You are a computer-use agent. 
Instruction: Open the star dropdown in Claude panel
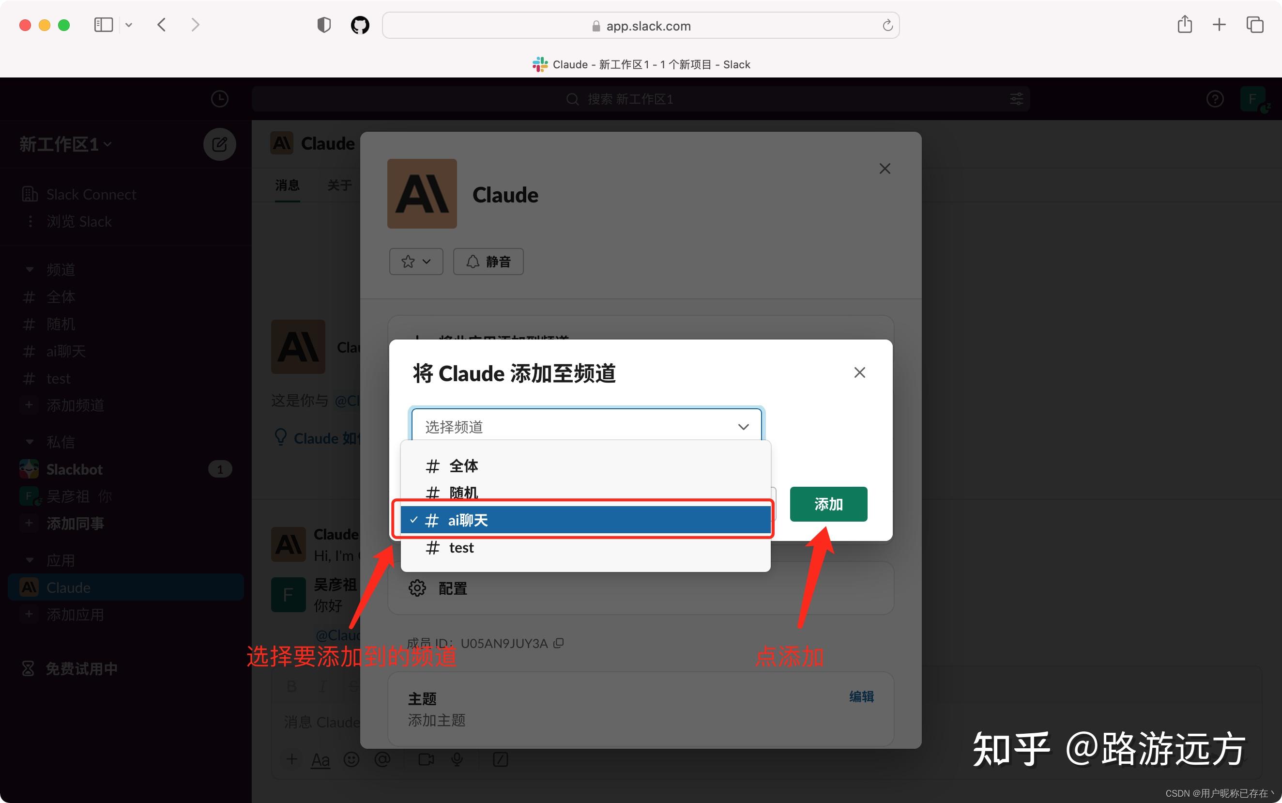416,262
